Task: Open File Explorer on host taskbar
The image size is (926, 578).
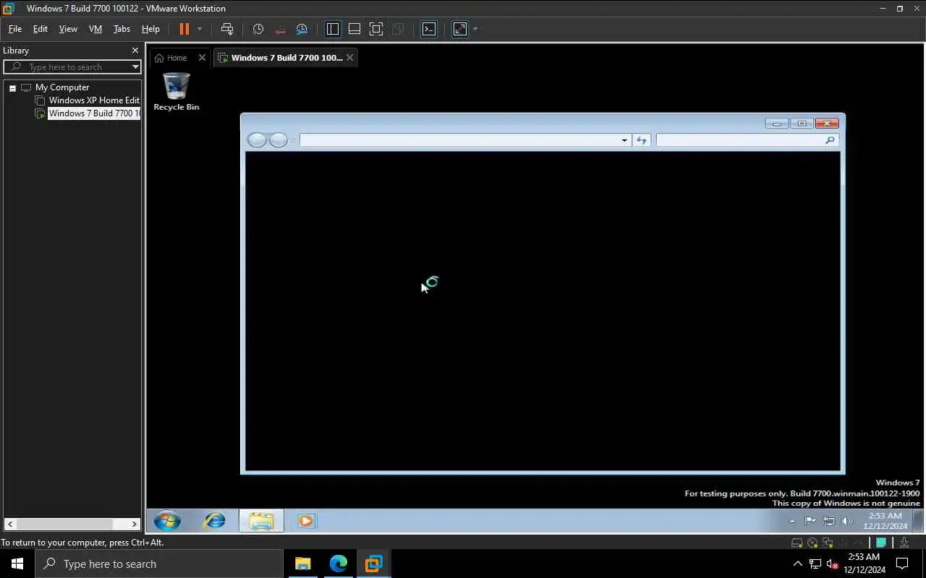Action: coord(302,564)
